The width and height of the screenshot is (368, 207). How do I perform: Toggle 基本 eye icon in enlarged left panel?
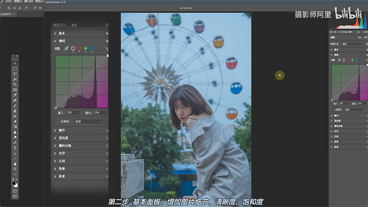[107, 33]
